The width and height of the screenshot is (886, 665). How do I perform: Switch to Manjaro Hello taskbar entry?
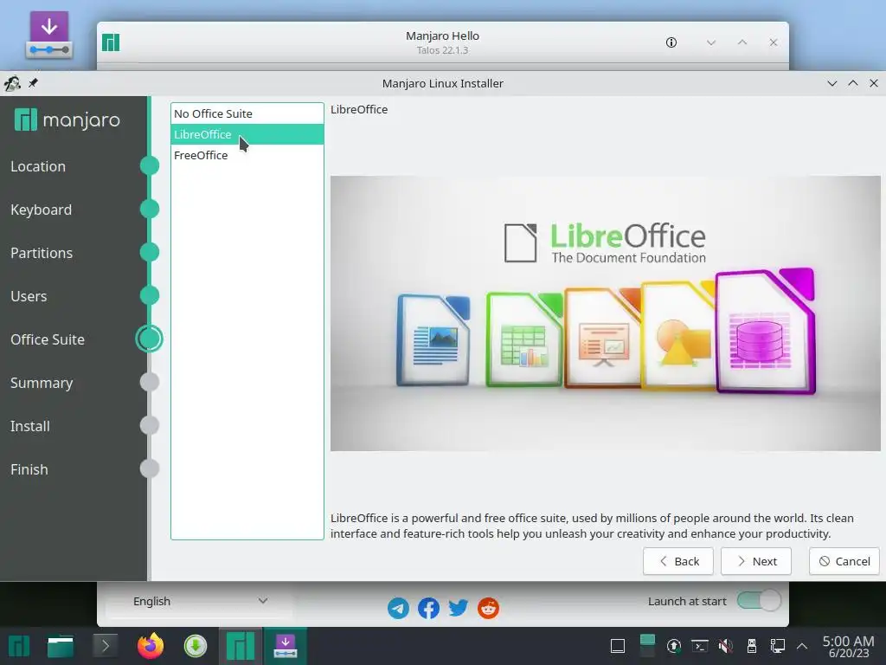[241, 646]
